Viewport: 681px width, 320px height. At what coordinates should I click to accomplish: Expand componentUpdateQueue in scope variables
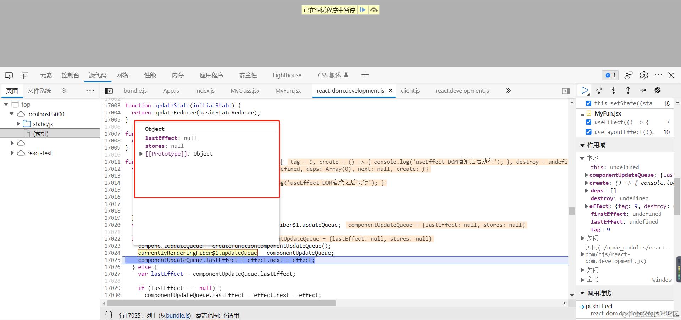(586, 175)
